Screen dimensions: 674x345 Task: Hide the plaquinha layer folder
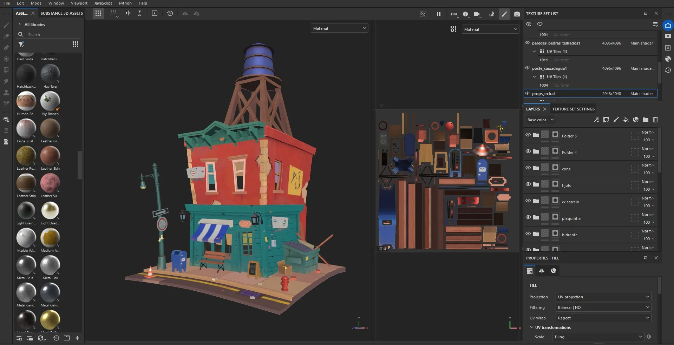click(x=528, y=217)
